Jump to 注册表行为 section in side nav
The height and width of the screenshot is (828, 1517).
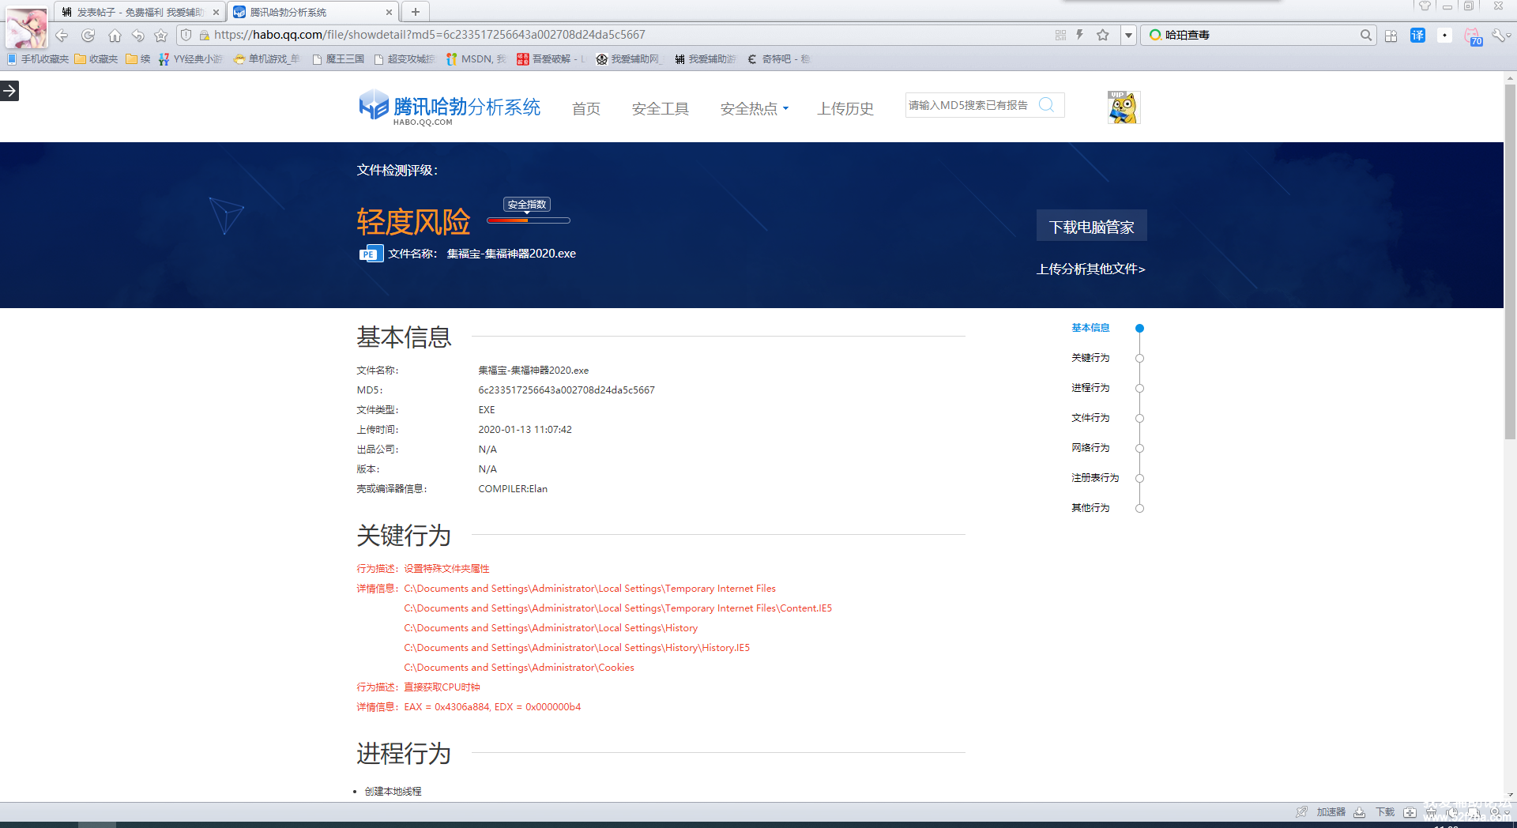coord(1095,478)
